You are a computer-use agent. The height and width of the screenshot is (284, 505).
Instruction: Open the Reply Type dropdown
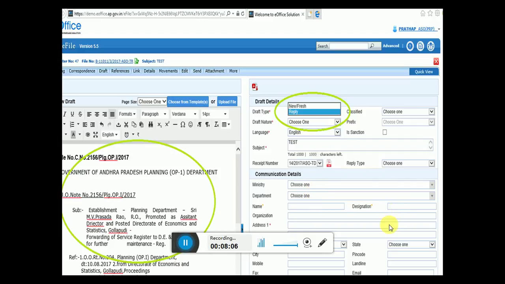point(408,163)
